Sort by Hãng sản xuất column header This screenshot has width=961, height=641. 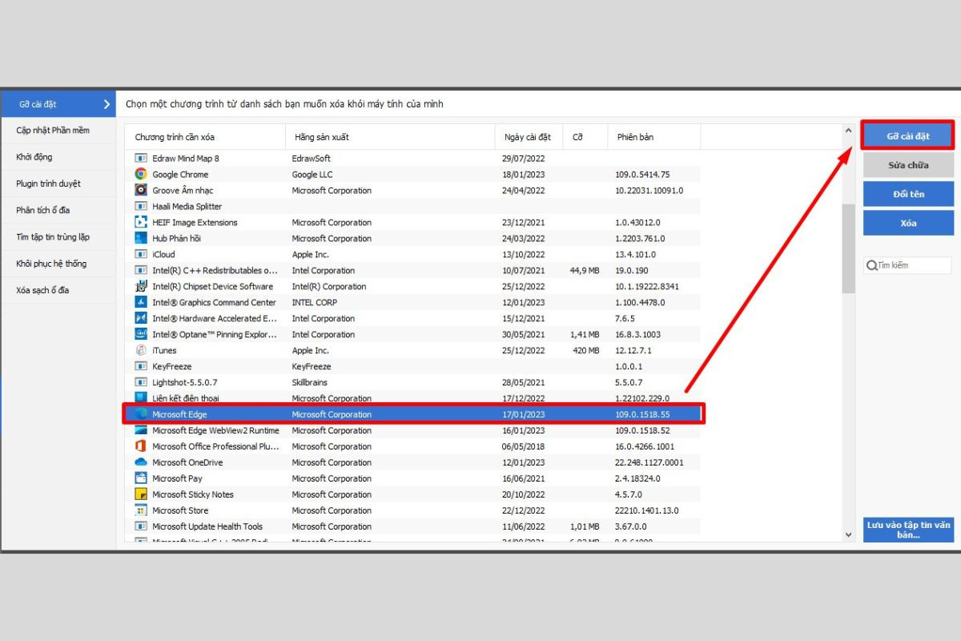pyautogui.click(x=390, y=137)
